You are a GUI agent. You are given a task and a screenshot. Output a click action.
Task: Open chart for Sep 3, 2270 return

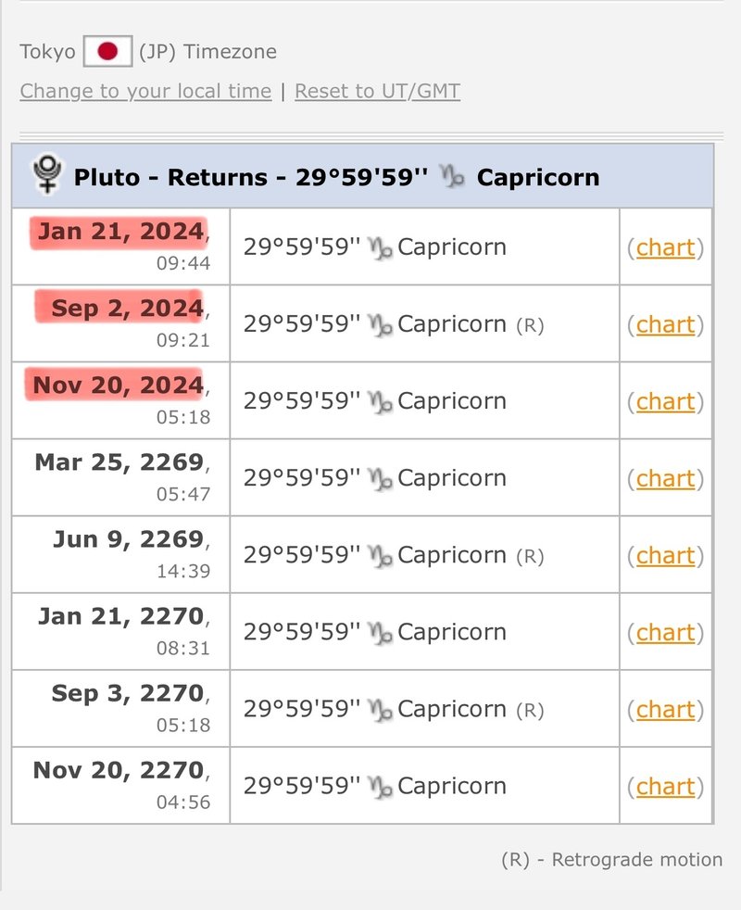665,710
